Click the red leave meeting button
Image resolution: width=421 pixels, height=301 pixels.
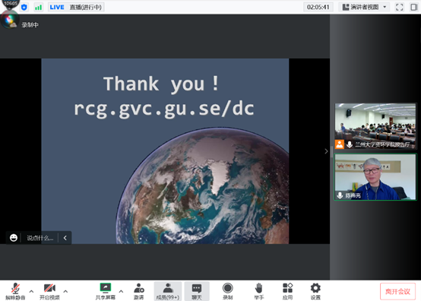coord(397,291)
